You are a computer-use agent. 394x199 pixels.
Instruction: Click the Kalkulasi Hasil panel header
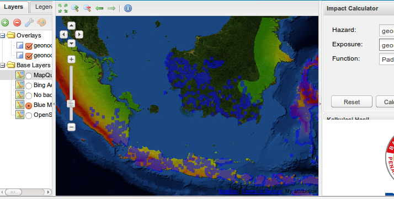coord(359,117)
